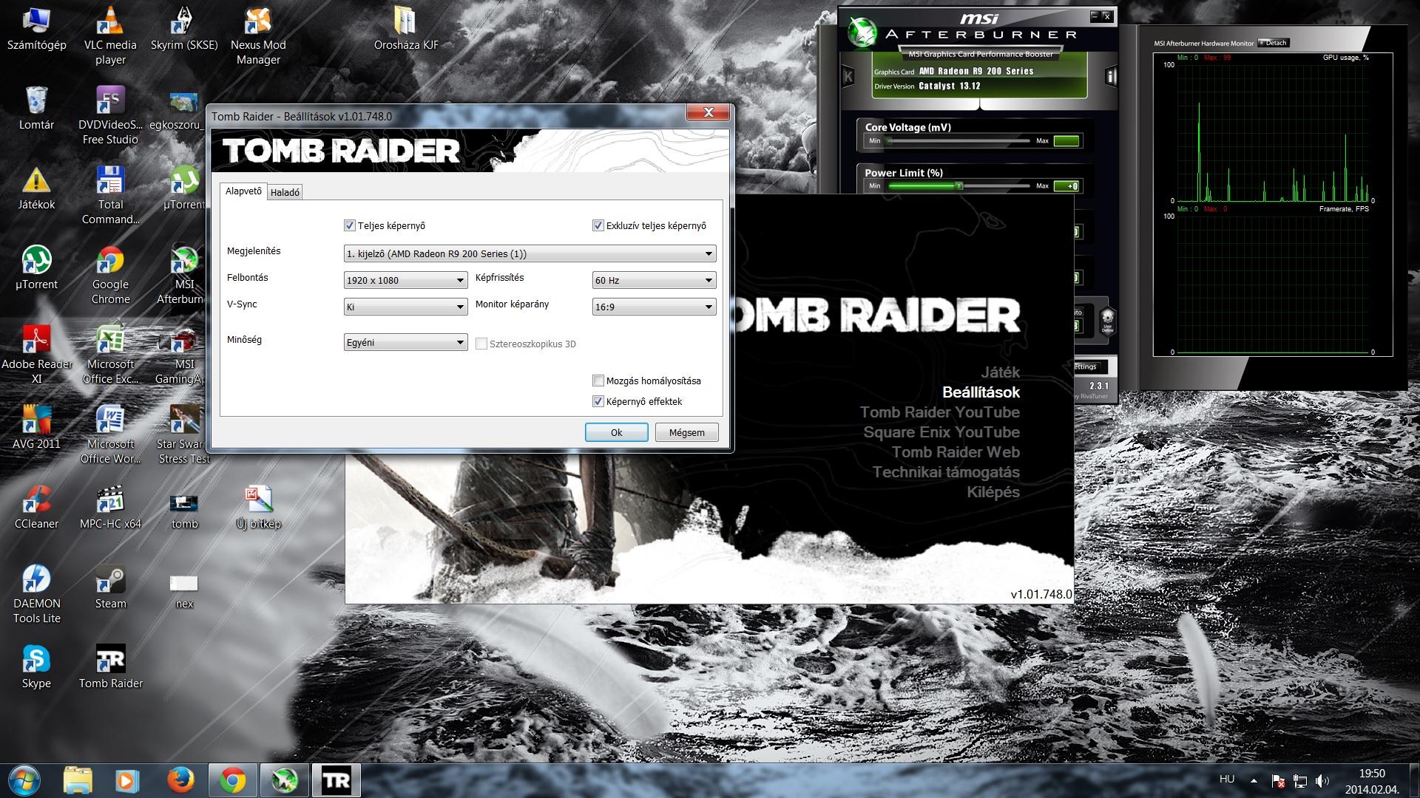Open Steam desktop shortcut
1420x798 pixels.
110,587
